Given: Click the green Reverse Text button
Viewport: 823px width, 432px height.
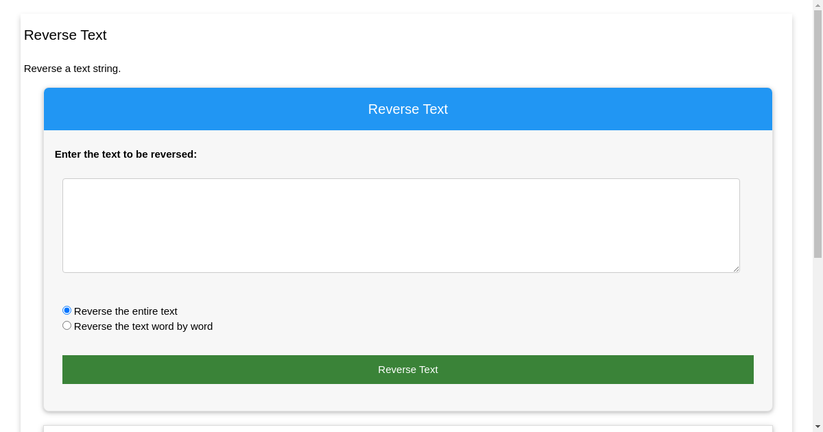Looking at the screenshot, I should coord(407,370).
